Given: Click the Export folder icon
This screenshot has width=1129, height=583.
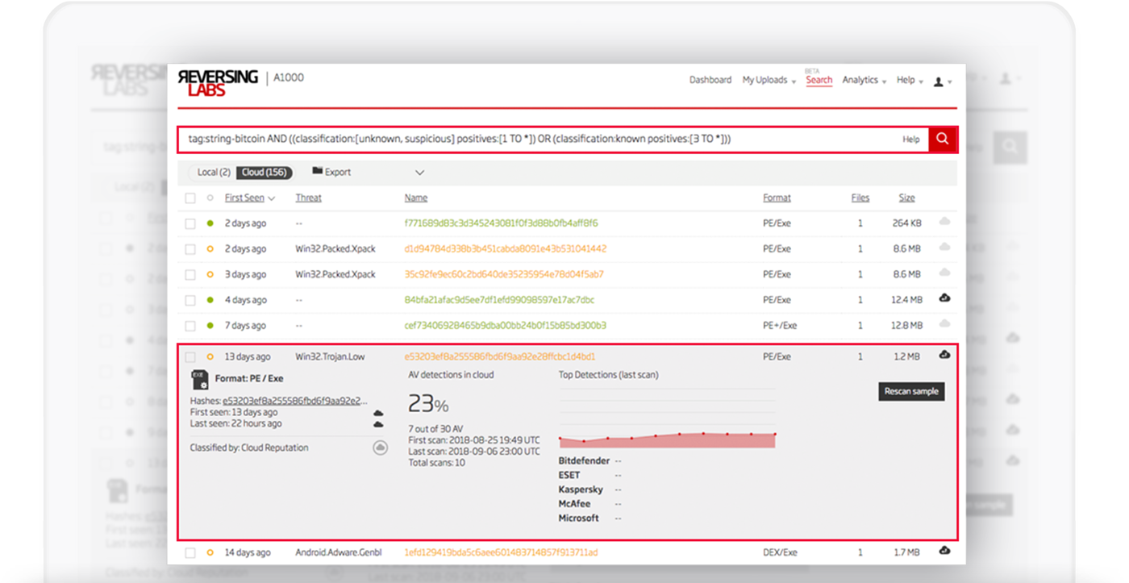Looking at the screenshot, I should pos(317,172).
